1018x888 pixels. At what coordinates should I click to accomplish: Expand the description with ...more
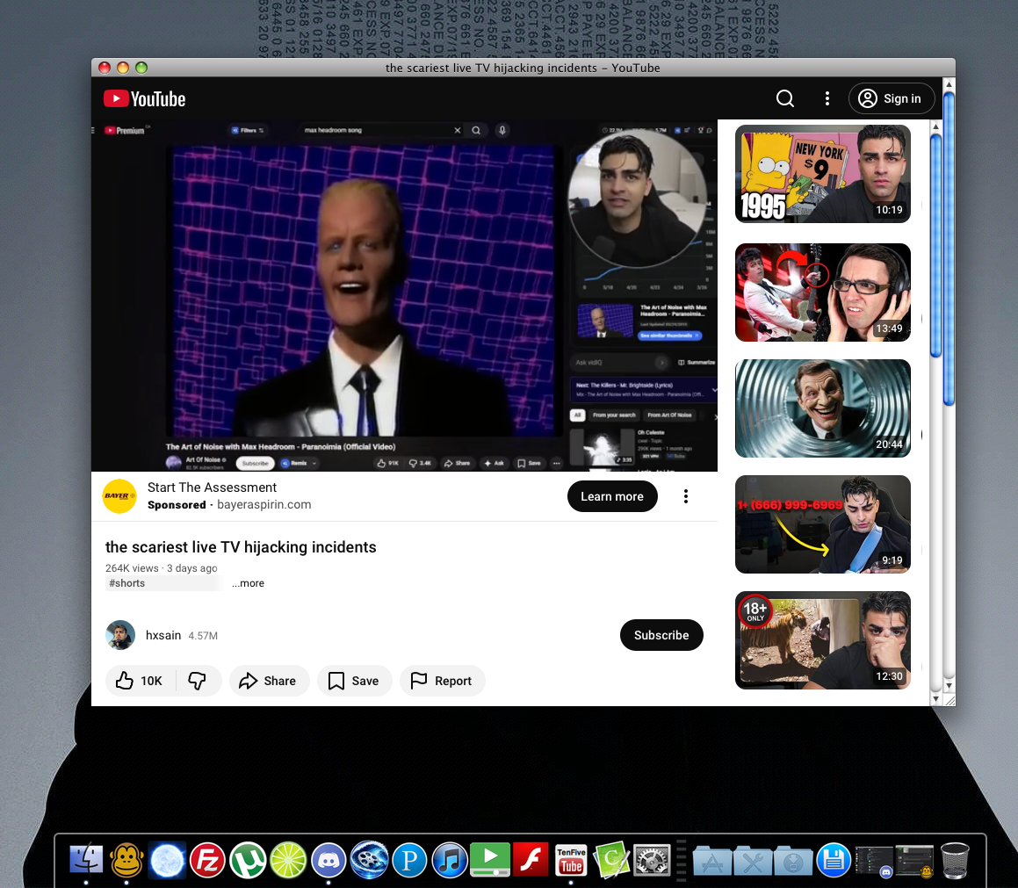[248, 583]
